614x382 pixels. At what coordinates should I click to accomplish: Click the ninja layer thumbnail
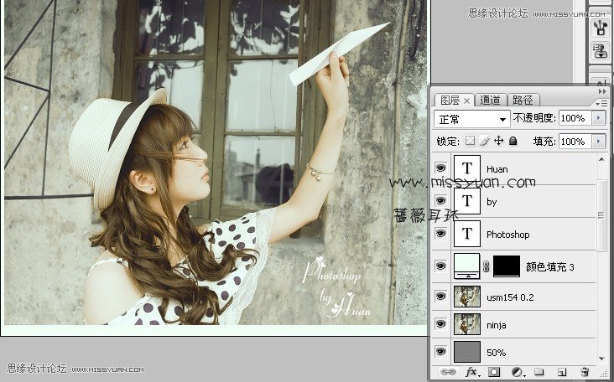pyautogui.click(x=466, y=324)
